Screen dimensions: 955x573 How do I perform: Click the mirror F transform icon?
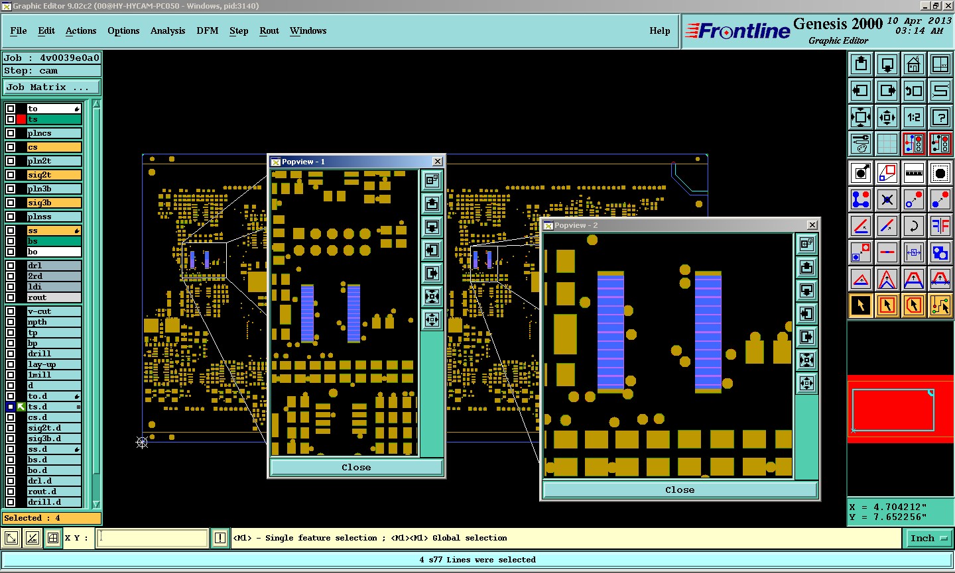[940, 226]
